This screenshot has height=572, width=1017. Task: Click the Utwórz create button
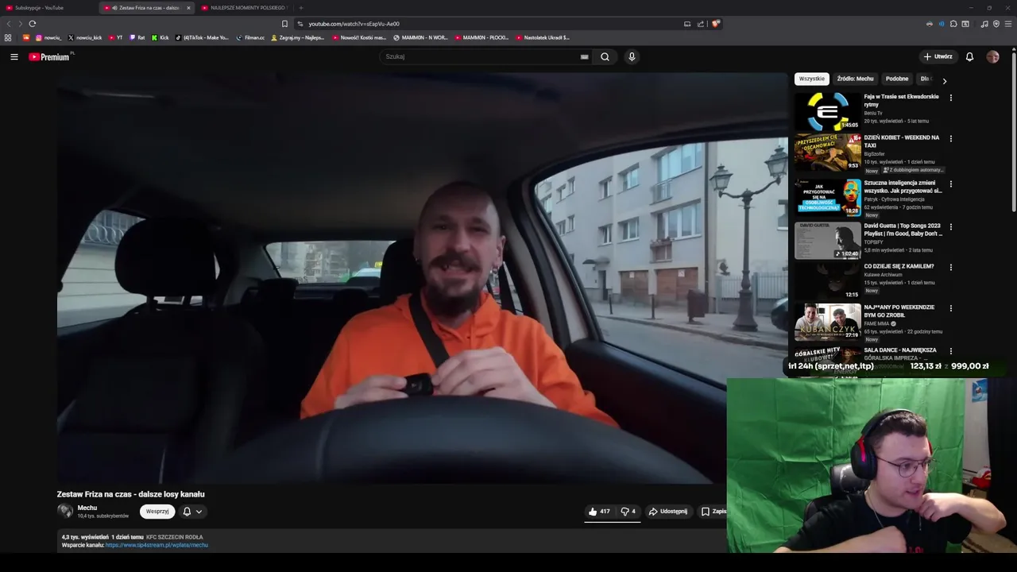[938, 56]
